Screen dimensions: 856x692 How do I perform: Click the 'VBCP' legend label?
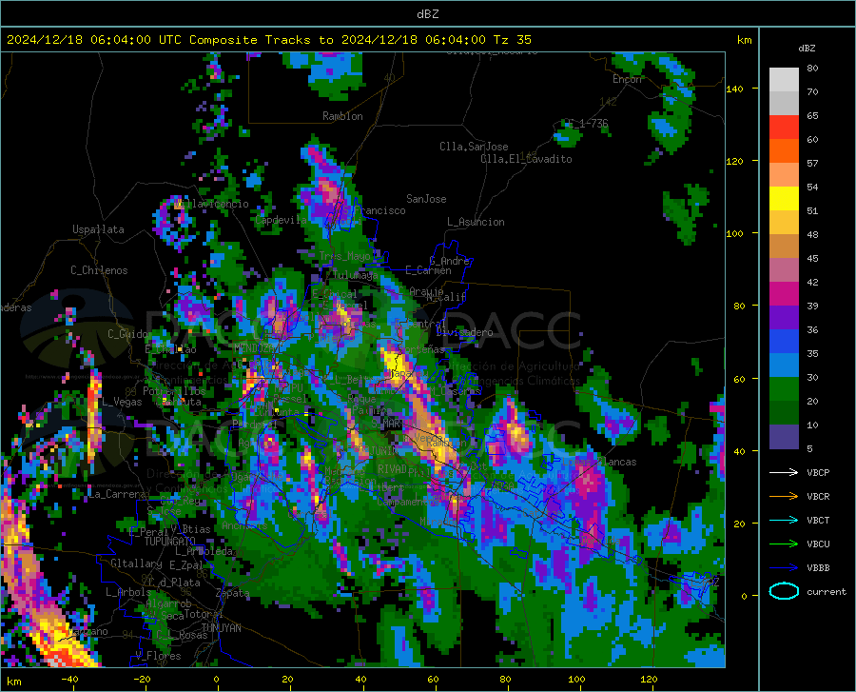(818, 472)
